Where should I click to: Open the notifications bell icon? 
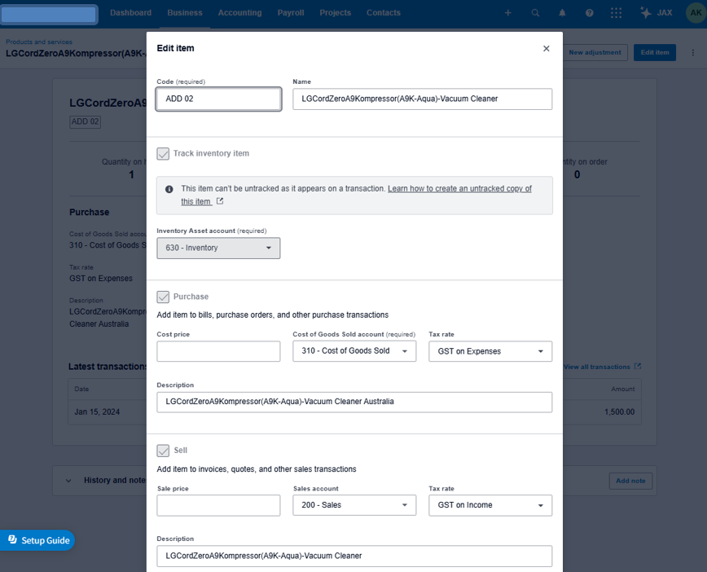click(562, 13)
